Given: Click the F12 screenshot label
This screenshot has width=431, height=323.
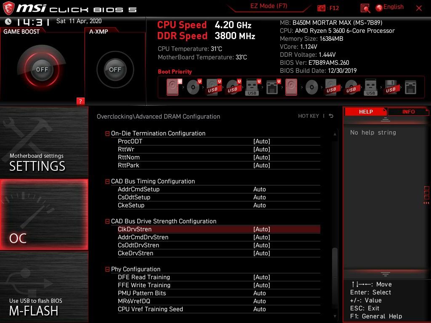Looking at the screenshot, I should point(334,8).
